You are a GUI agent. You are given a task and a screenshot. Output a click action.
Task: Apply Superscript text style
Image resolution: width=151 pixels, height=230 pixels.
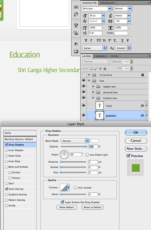tap(110, 40)
